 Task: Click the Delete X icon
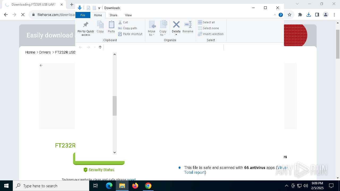coord(176,25)
